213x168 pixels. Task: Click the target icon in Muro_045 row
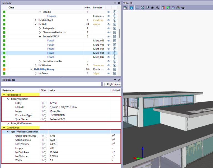(x=115, y=57)
